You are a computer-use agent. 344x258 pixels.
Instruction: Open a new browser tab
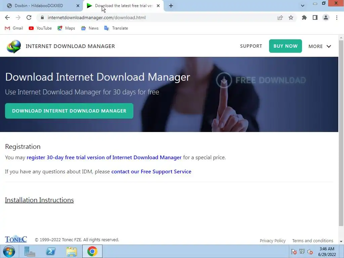tap(171, 6)
